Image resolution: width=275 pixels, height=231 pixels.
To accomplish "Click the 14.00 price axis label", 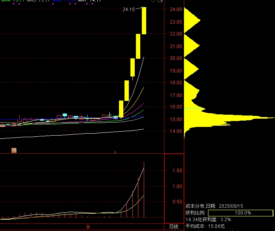I will point(176,131).
